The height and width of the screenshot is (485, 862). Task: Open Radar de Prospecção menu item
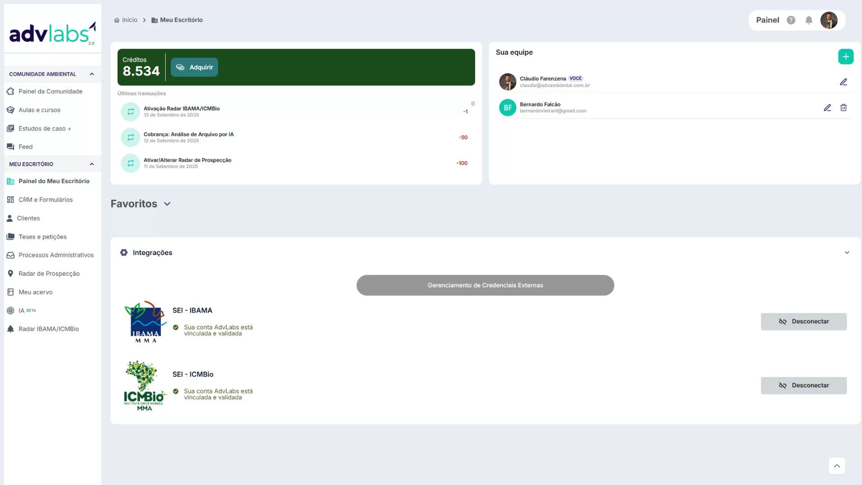point(49,273)
